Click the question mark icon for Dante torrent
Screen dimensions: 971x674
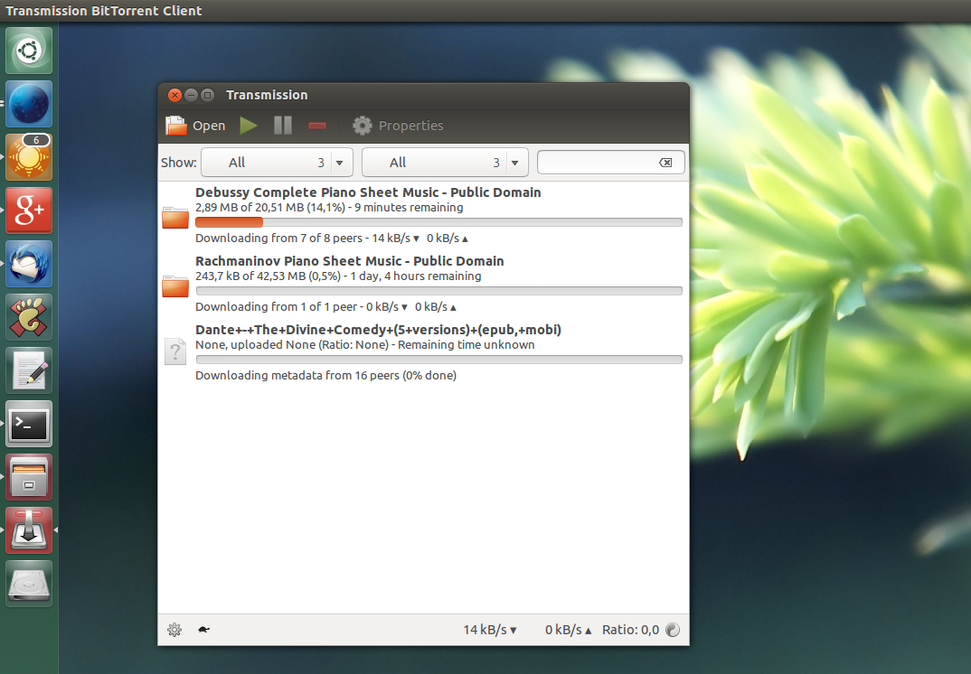[175, 352]
